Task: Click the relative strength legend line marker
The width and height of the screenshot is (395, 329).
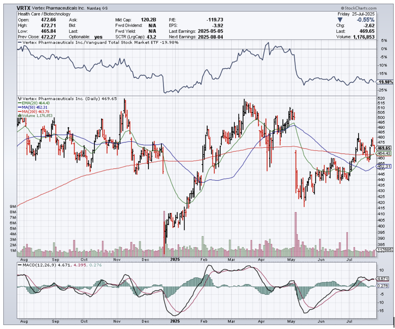Action: click(x=19, y=43)
